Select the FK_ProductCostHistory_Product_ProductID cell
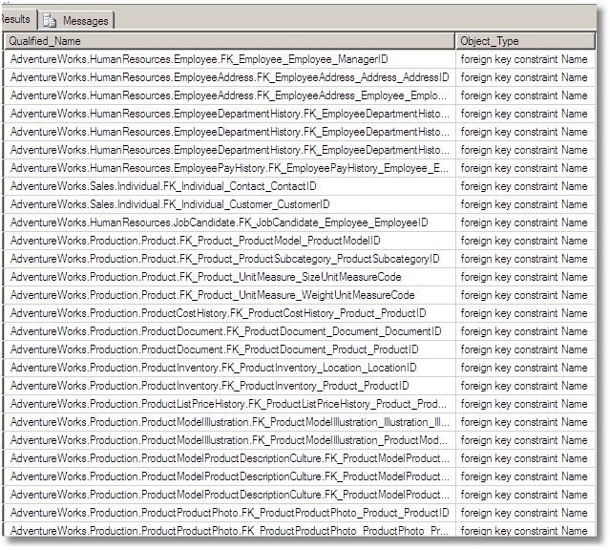 (229, 313)
